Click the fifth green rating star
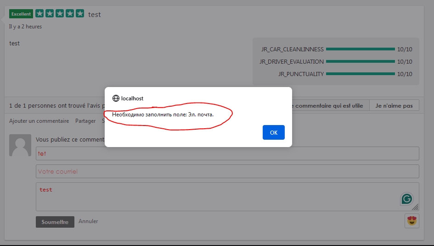Image resolution: width=434 pixels, height=246 pixels. [80, 14]
